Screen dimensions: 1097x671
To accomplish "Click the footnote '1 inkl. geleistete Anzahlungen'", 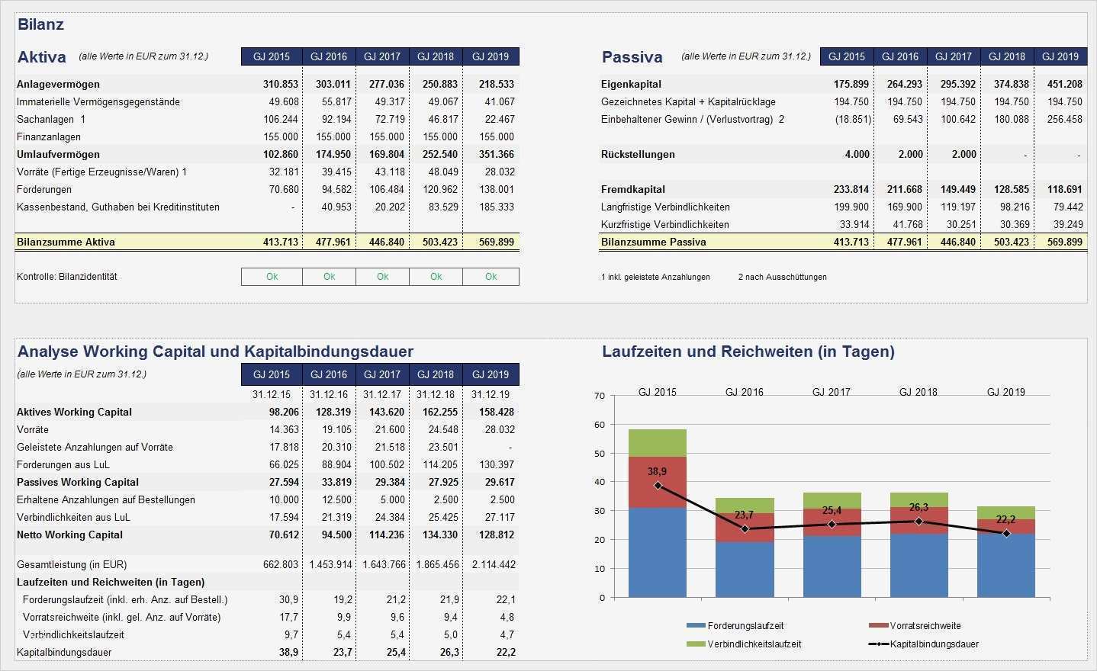I will coord(656,277).
